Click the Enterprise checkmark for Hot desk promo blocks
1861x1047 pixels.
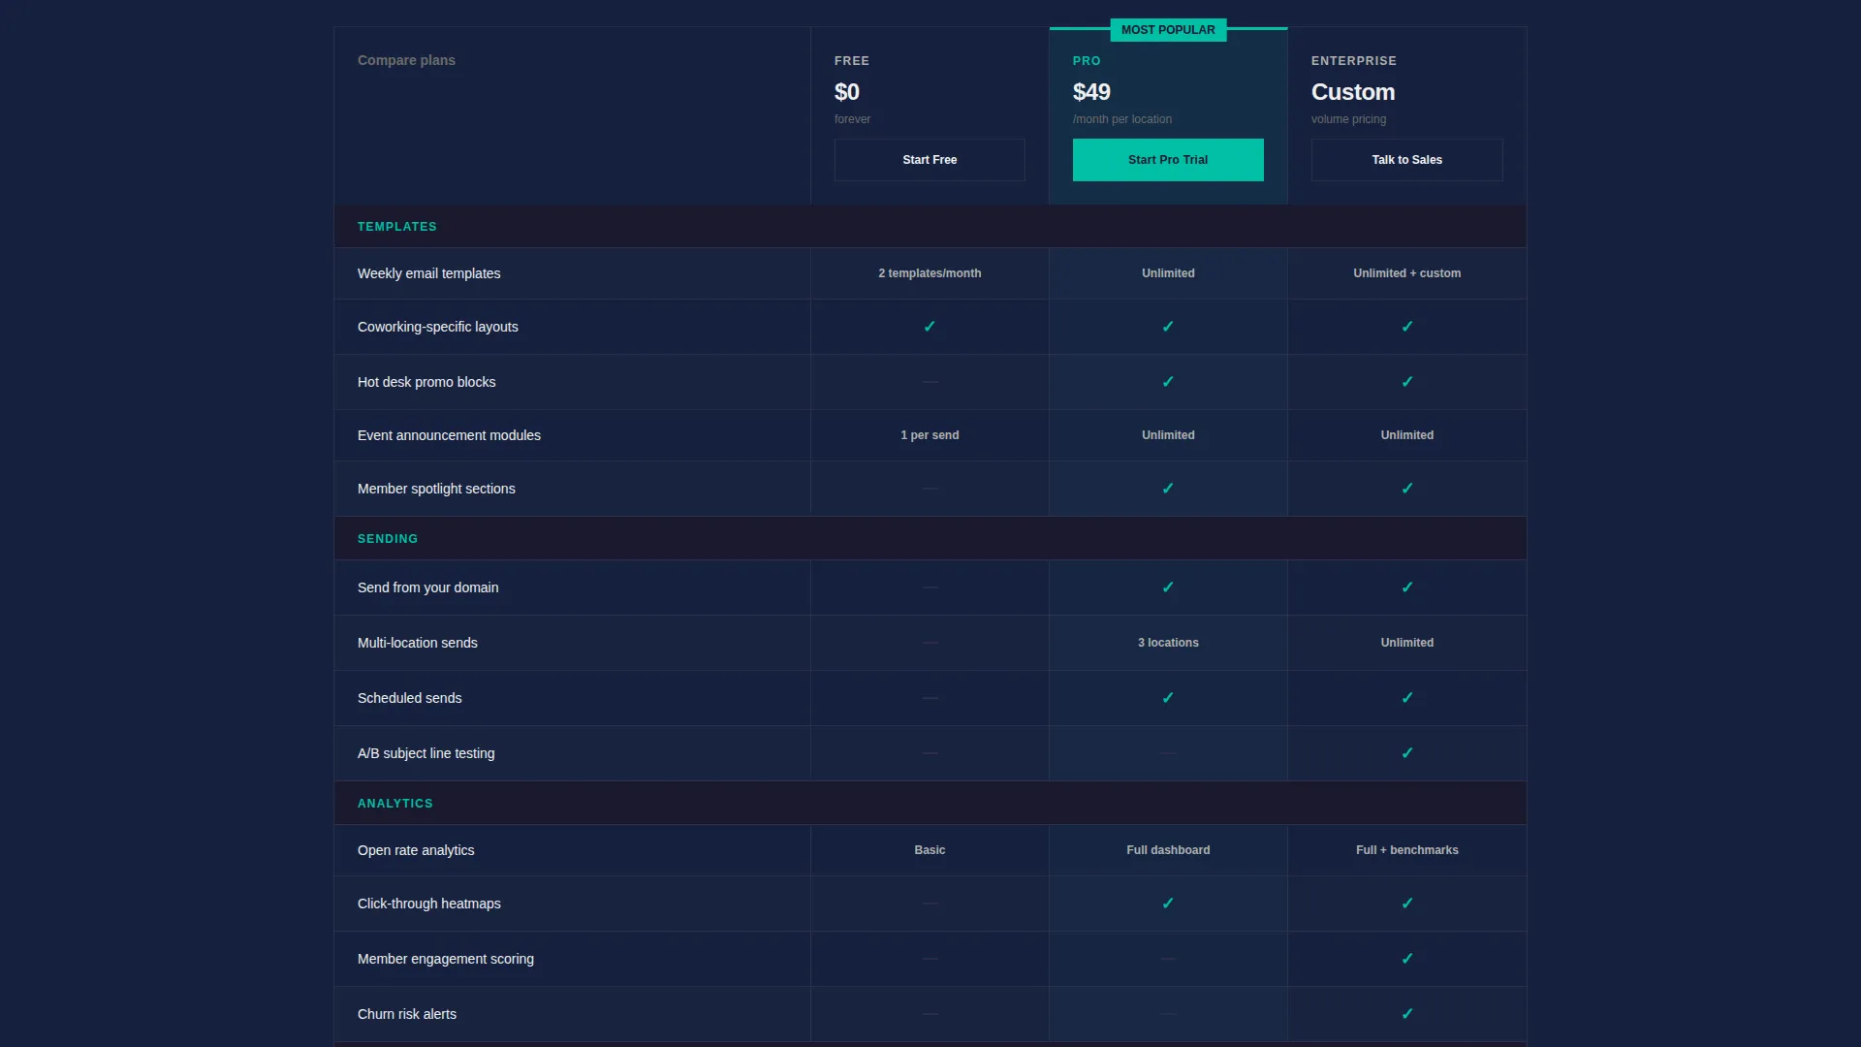[1407, 382]
